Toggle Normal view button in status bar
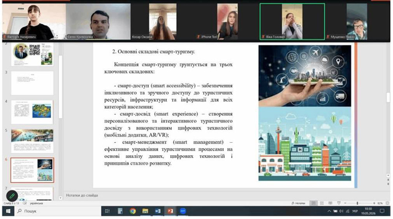The height and width of the screenshot is (219, 393). (x=313, y=203)
